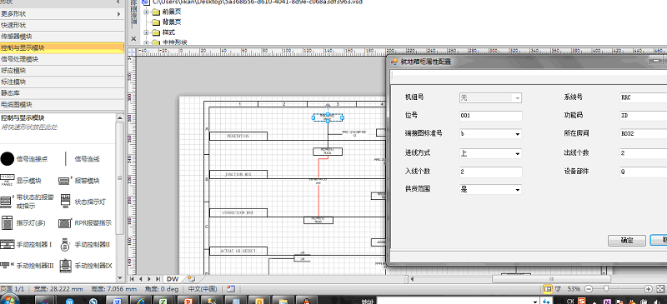Click the 出线个数 input field
The height and width of the screenshot is (304, 667).
pyautogui.click(x=644, y=152)
